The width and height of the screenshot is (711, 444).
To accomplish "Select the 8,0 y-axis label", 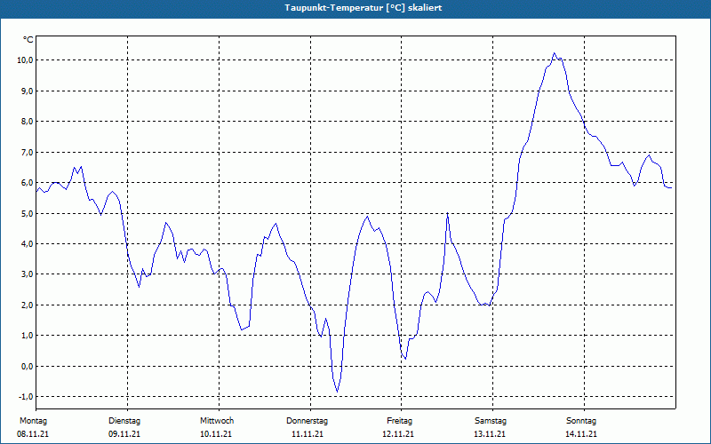I will (27, 122).
